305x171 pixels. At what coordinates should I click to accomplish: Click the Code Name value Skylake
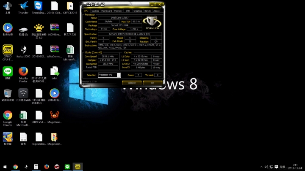[x=108, y=22]
